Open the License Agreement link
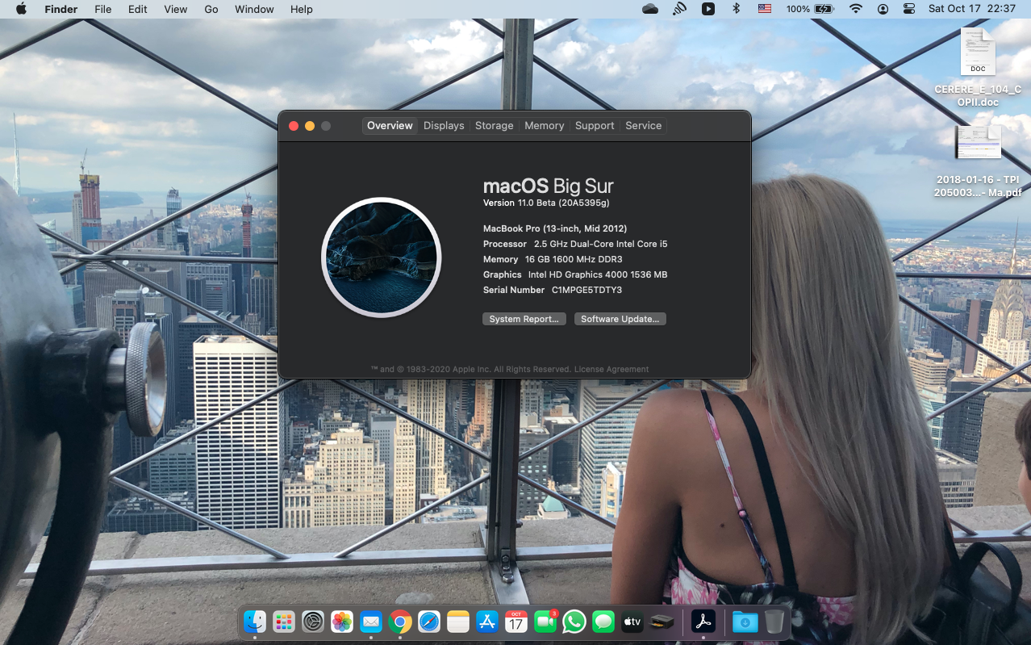 click(x=612, y=369)
